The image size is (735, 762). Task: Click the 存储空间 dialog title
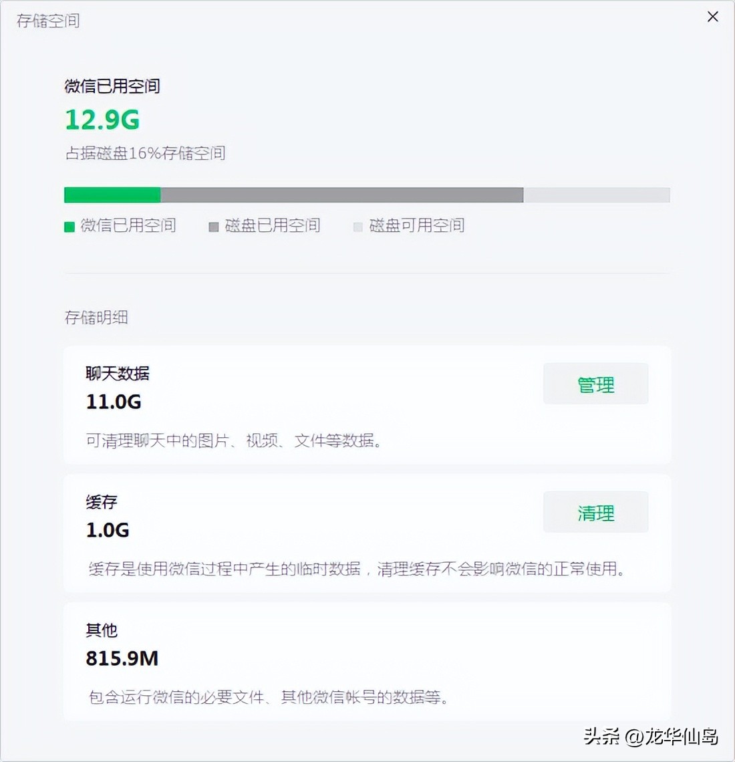point(47,21)
